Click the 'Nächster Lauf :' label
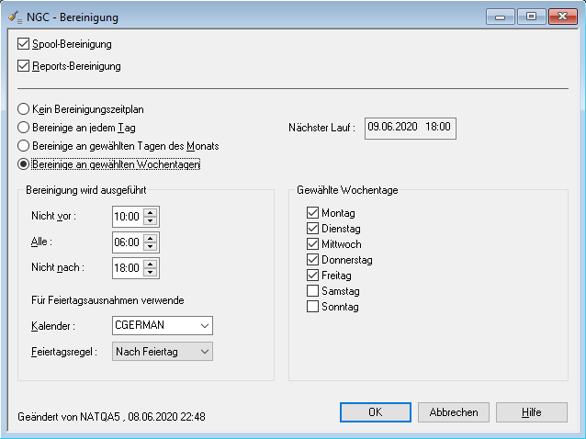This screenshot has width=586, height=439. [321, 128]
